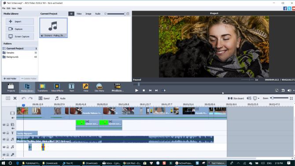
Task: Click the Import button
Action: (19, 22)
